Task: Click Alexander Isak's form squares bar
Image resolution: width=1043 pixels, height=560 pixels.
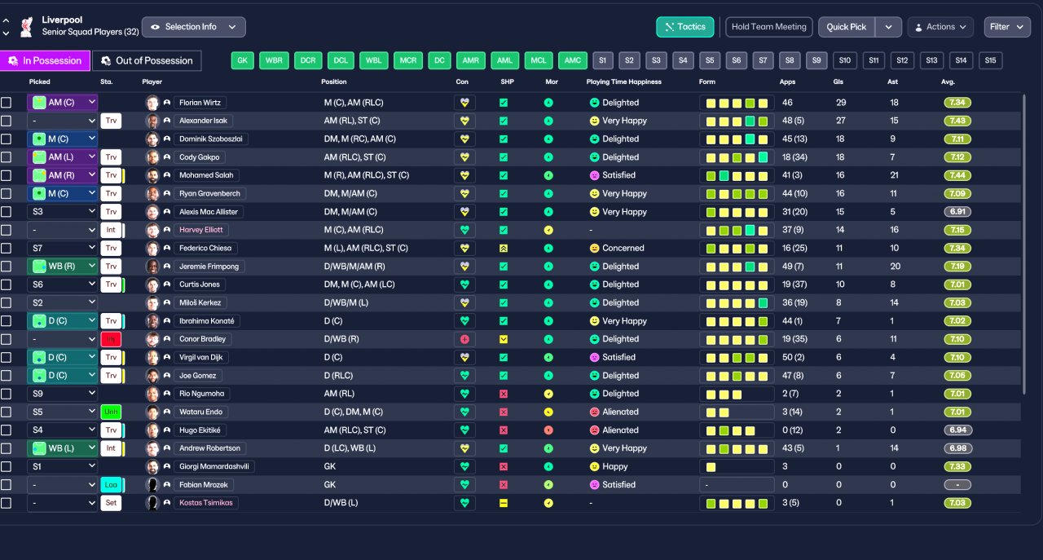Action: pos(737,121)
